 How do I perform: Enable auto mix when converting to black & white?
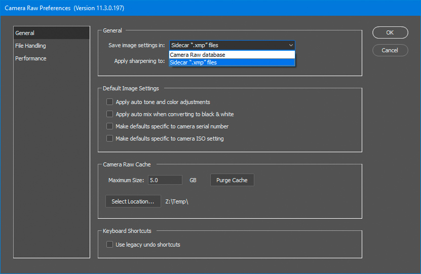point(109,114)
